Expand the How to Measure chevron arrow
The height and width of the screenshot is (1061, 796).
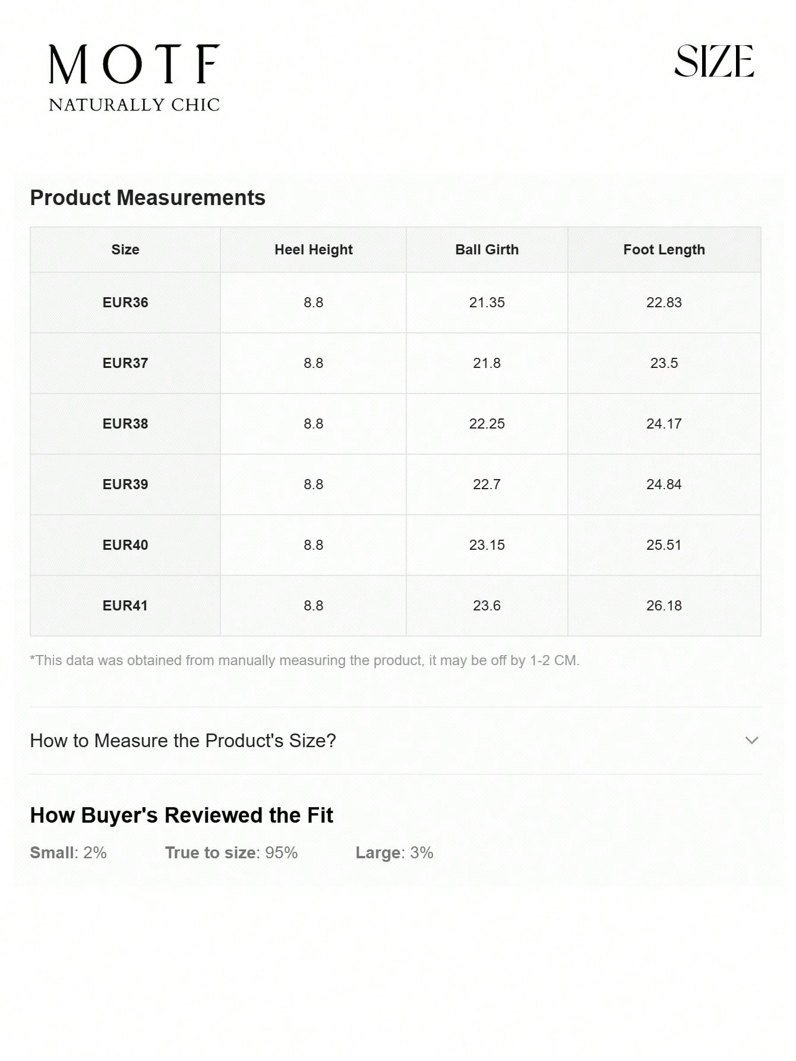751,741
